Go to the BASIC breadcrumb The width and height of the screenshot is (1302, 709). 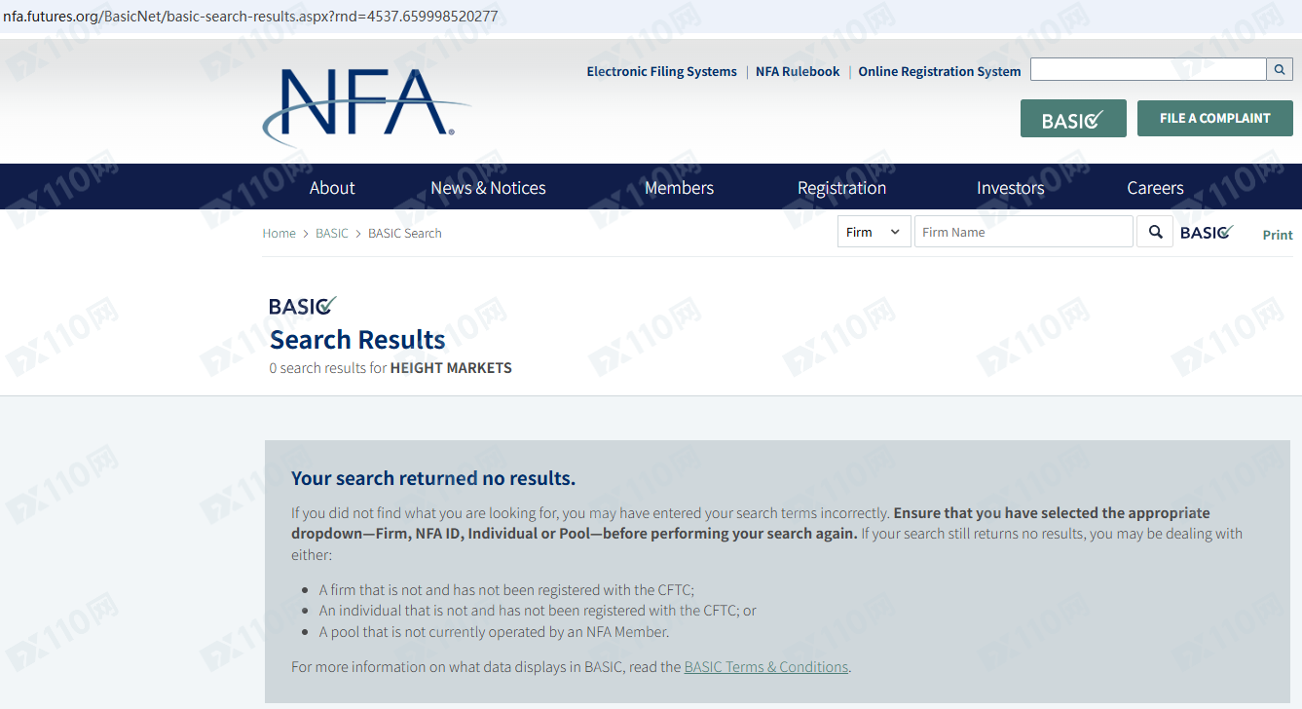tap(331, 233)
